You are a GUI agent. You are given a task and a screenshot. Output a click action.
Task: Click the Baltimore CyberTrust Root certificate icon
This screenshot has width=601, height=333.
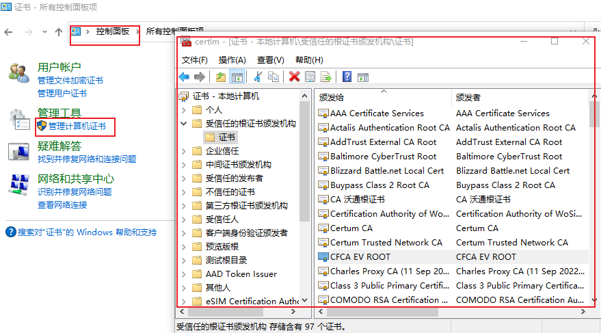[x=323, y=157]
